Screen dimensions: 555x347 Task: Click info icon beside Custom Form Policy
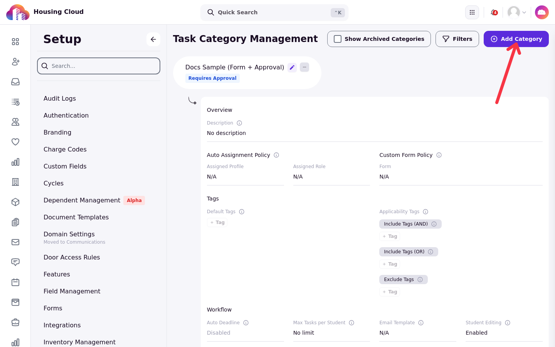tap(439, 155)
